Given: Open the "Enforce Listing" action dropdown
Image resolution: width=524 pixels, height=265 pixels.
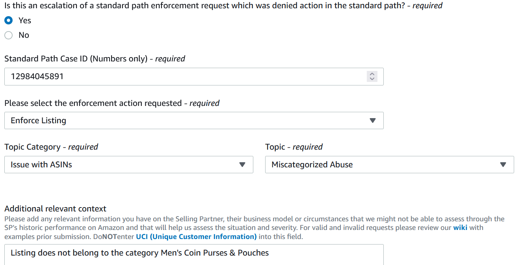Looking at the screenshot, I should click(194, 120).
